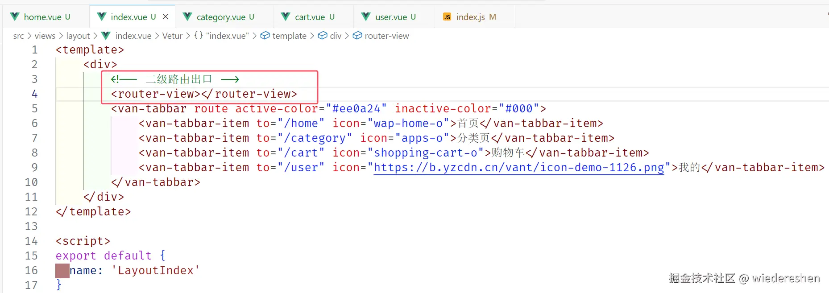Click the Vue icon on the index.vue tab

tap(102, 17)
